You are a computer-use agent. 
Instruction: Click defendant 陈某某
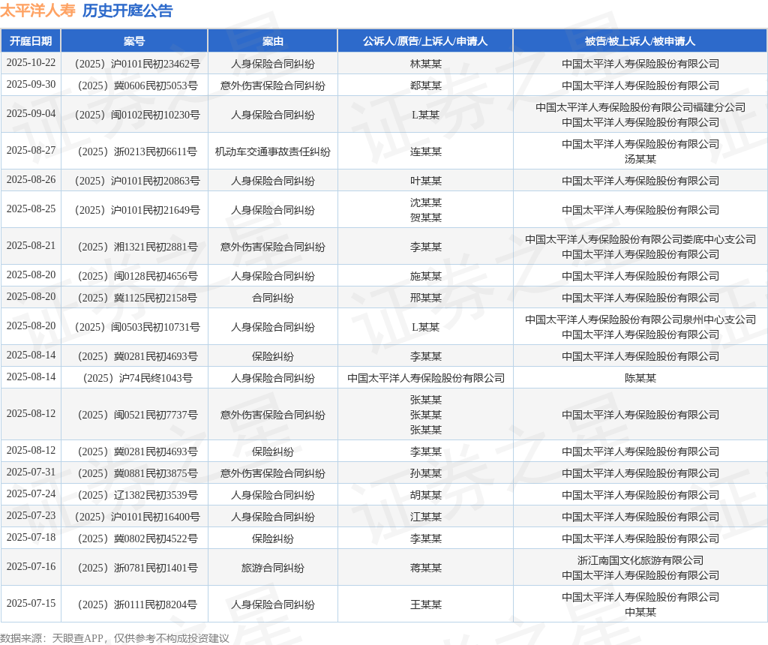(x=640, y=379)
